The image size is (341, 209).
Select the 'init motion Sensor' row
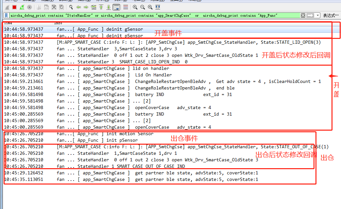click(x=171, y=134)
